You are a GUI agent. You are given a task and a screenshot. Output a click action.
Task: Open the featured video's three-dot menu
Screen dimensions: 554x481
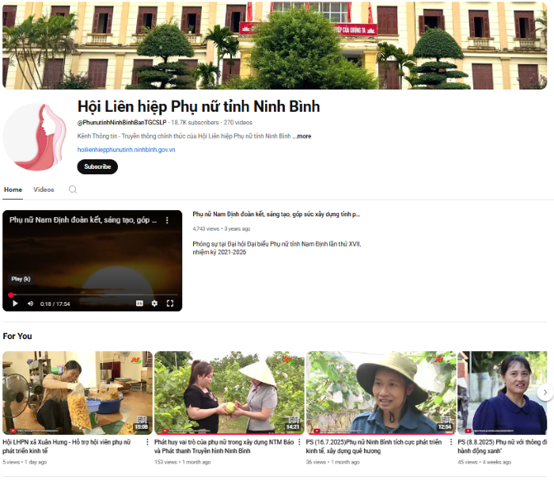point(167,220)
